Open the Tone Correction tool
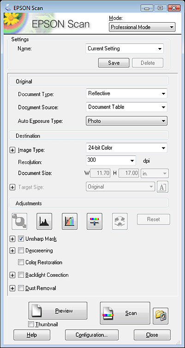This screenshot has width=185, height=348. [x=70, y=221]
